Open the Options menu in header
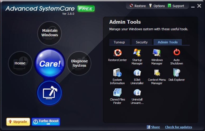205x131 pixels. [157, 6]
